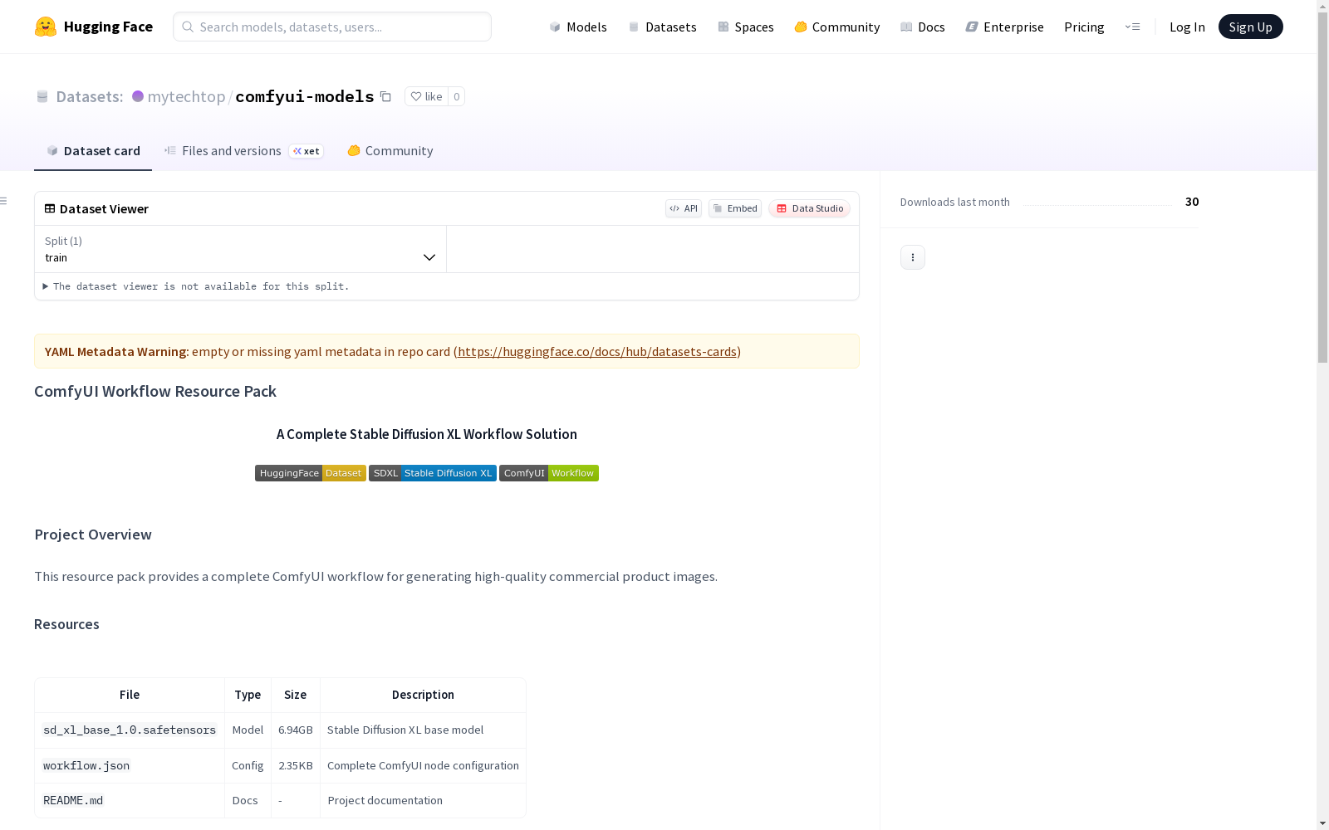Open the Enterprise page
This screenshot has width=1329, height=830.
click(1004, 27)
